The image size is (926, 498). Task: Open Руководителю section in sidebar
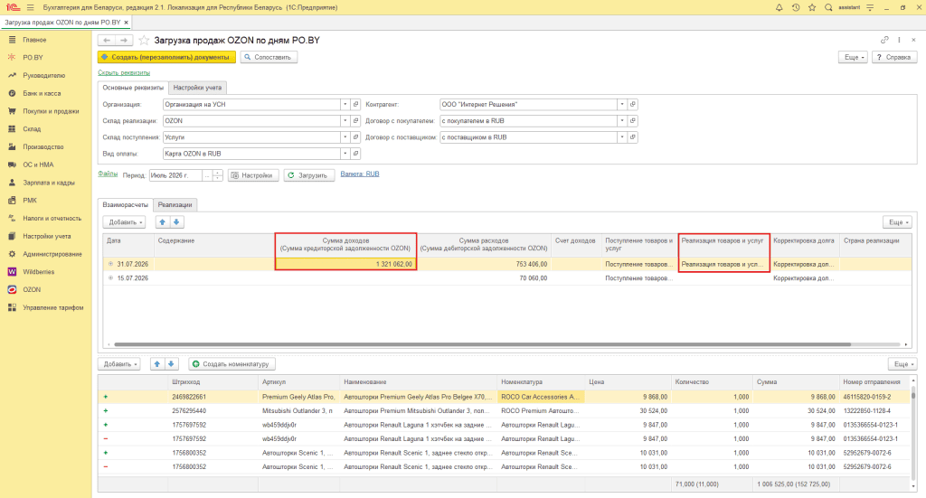43,76
